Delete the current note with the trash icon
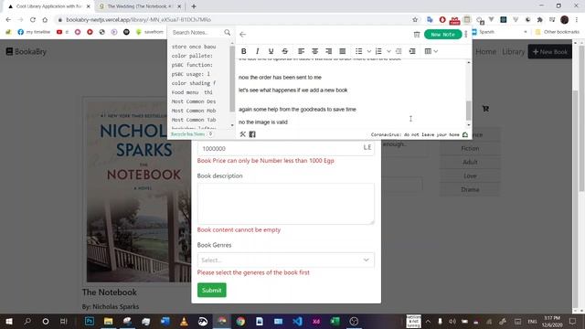585x329 pixels. 417,35
